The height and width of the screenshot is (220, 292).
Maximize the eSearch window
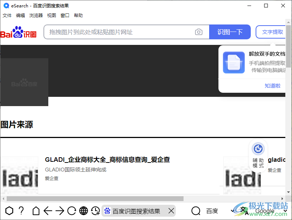click(x=266, y=6)
